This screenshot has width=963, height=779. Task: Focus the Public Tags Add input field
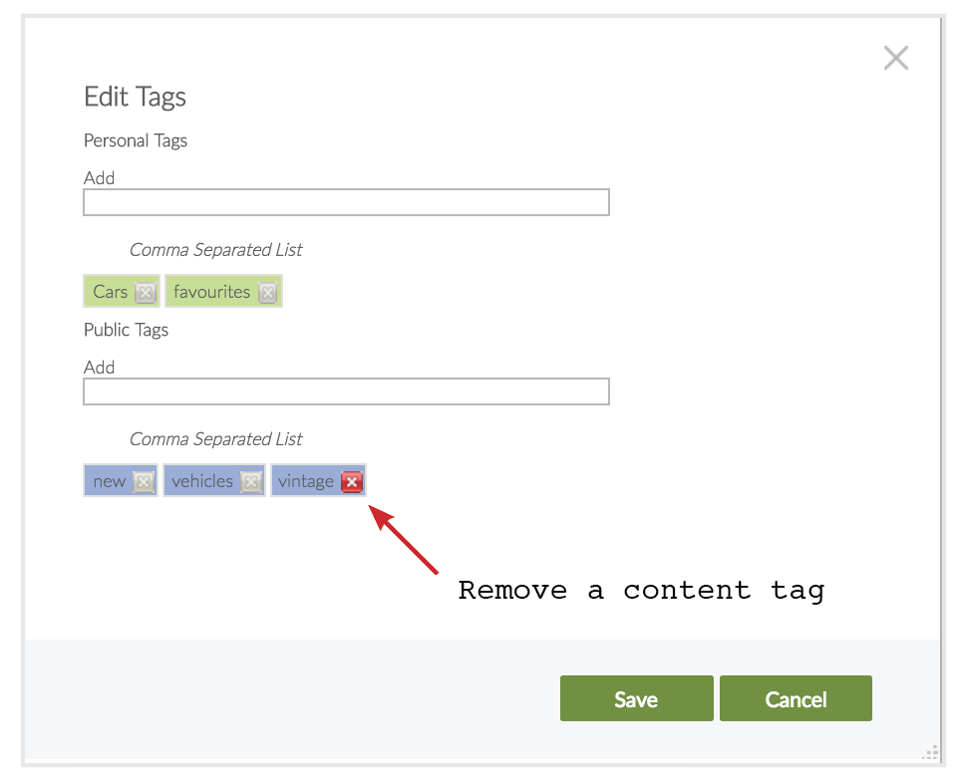(346, 391)
